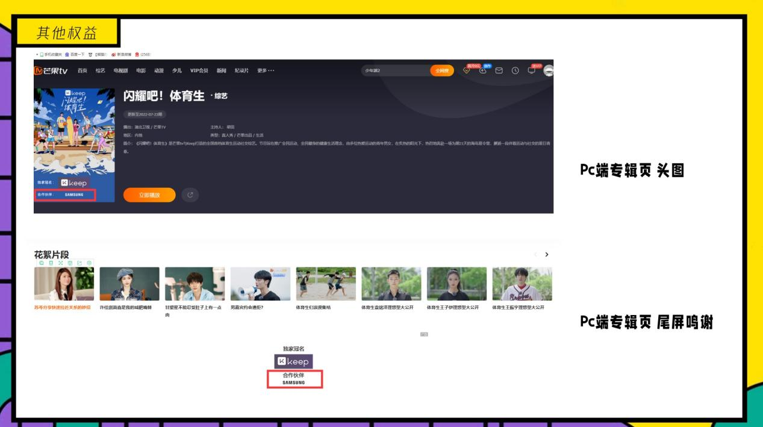The height and width of the screenshot is (427, 763).
Task: Click the orange 全网搜 search button
Action: point(442,70)
